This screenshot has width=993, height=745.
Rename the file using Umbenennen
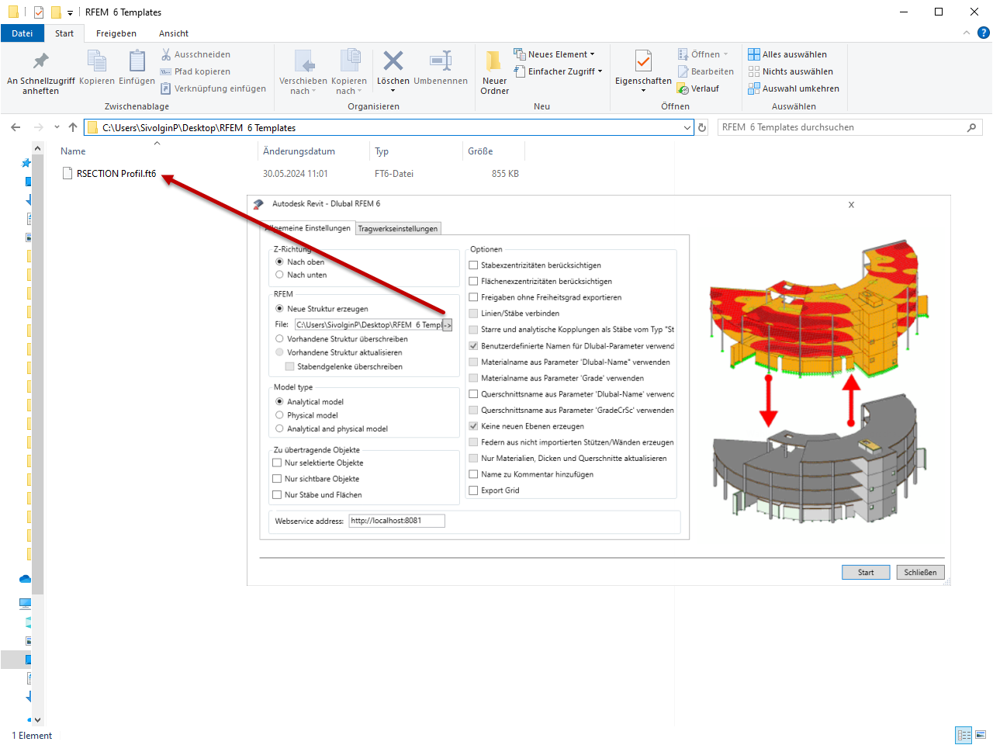441,71
